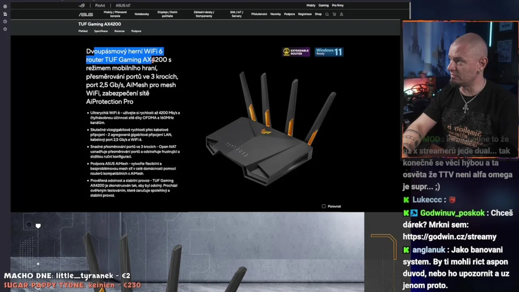Open the Notebooky menu

tap(142, 14)
